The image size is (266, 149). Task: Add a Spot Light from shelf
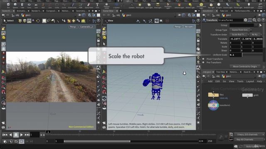coord(149,5)
